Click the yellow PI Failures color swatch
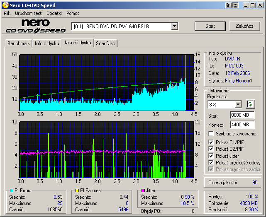Viewport: 266px width, 217px height. coord(77,190)
